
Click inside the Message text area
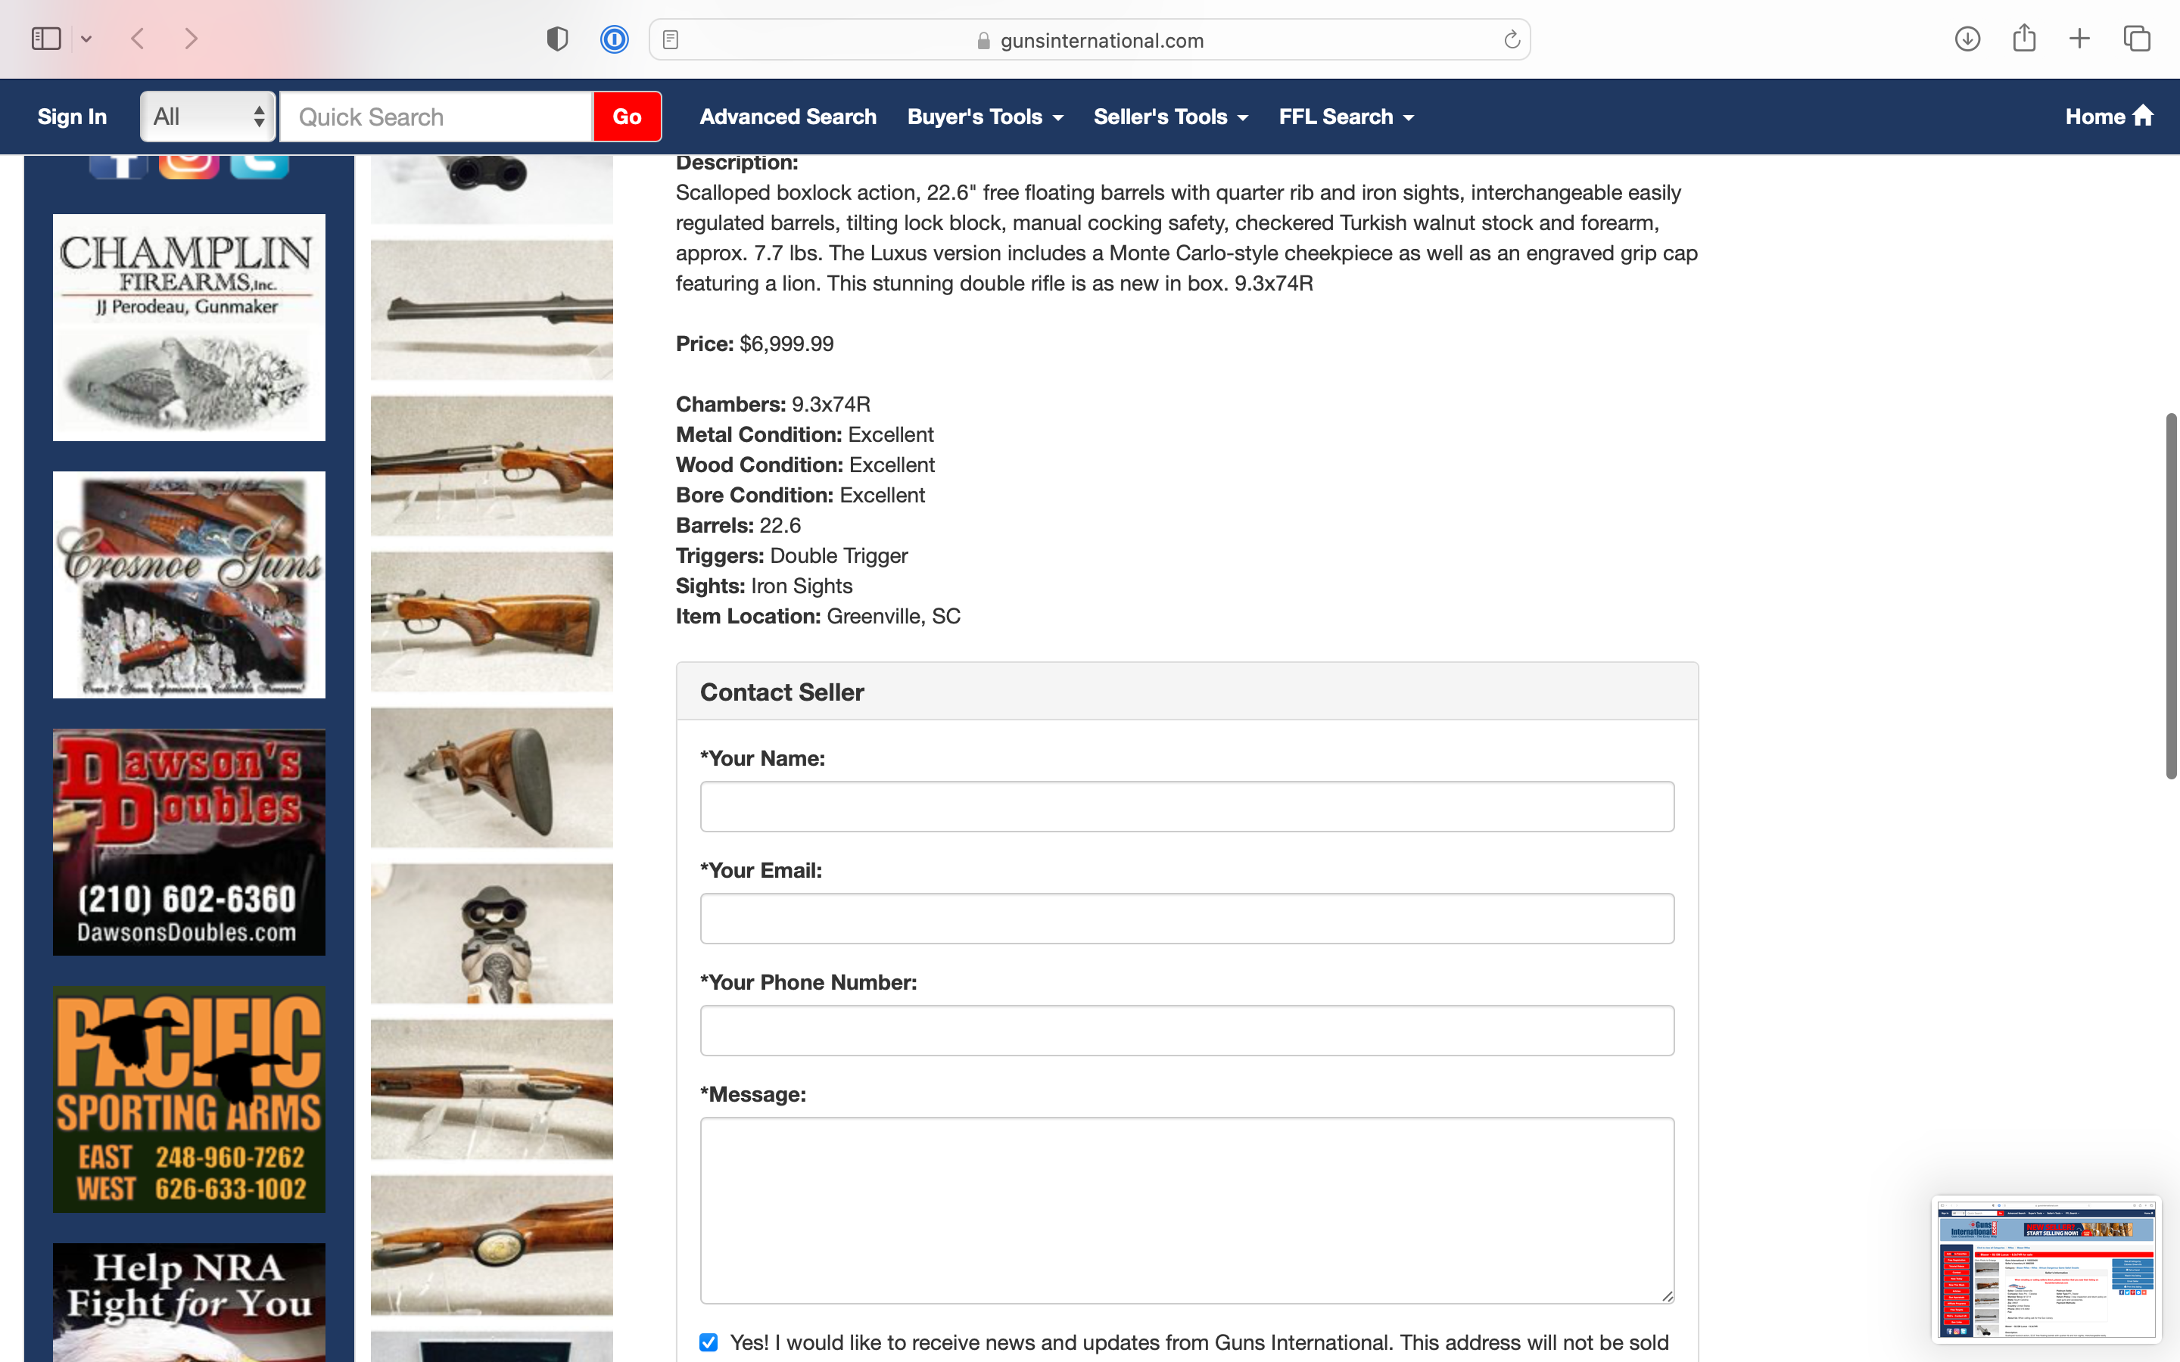pyautogui.click(x=1186, y=1210)
